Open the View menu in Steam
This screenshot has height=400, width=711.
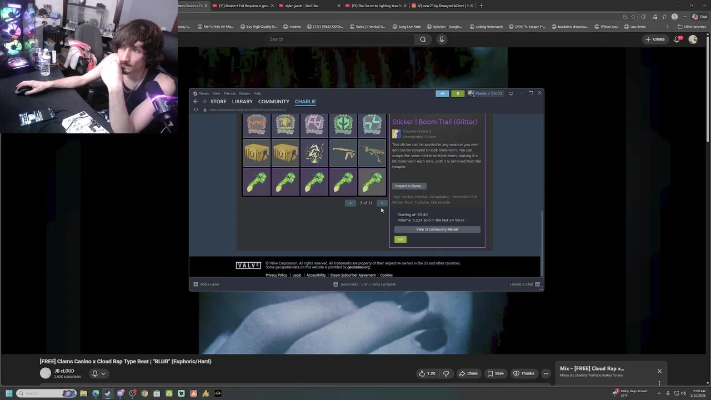[x=216, y=93]
